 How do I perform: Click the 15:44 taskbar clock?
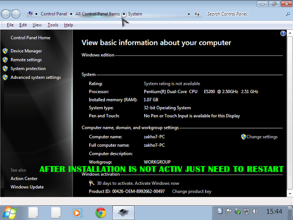(x=274, y=211)
